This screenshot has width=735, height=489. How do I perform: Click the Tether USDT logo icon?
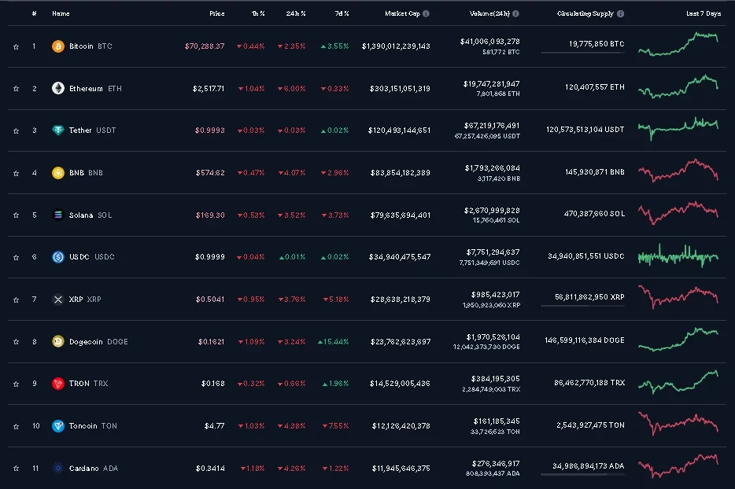pos(57,131)
